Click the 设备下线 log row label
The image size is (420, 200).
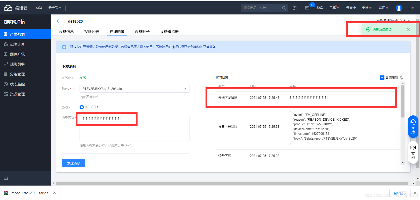224,156
